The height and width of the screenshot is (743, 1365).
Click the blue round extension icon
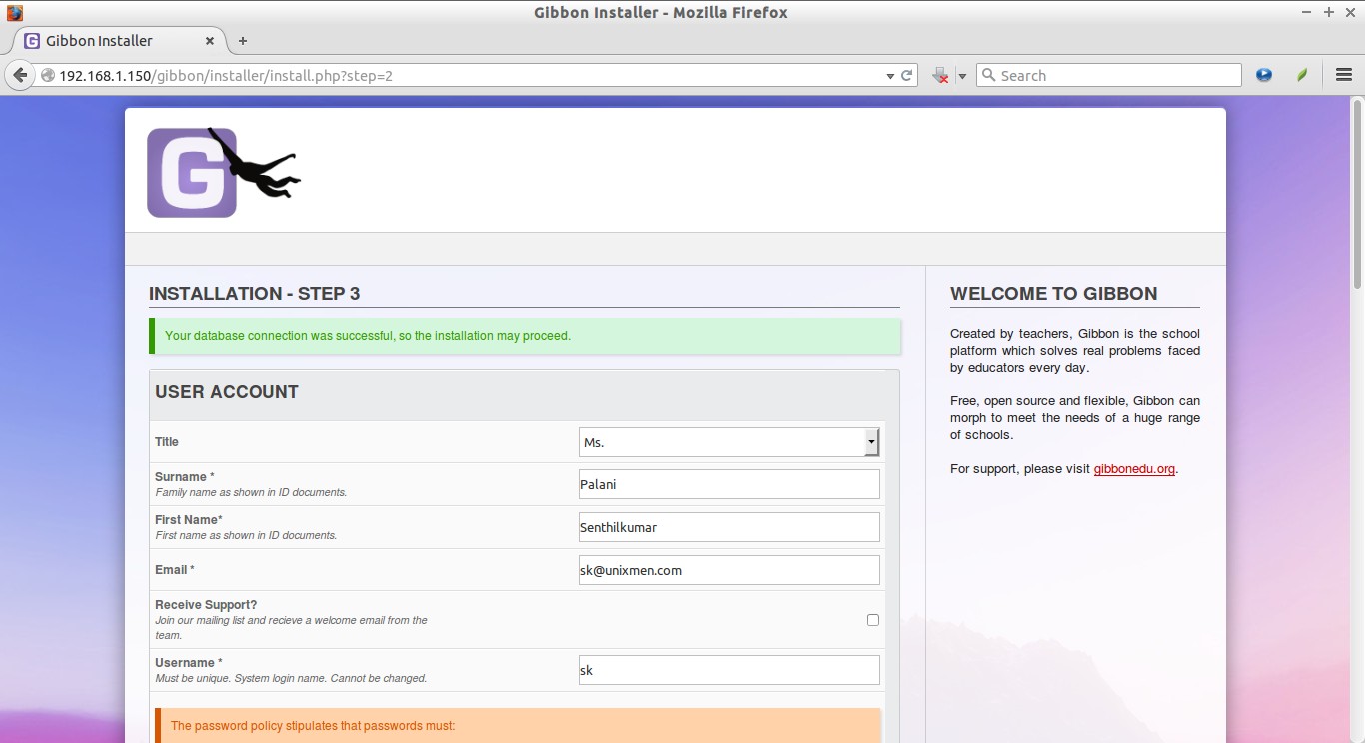click(x=1264, y=75)
